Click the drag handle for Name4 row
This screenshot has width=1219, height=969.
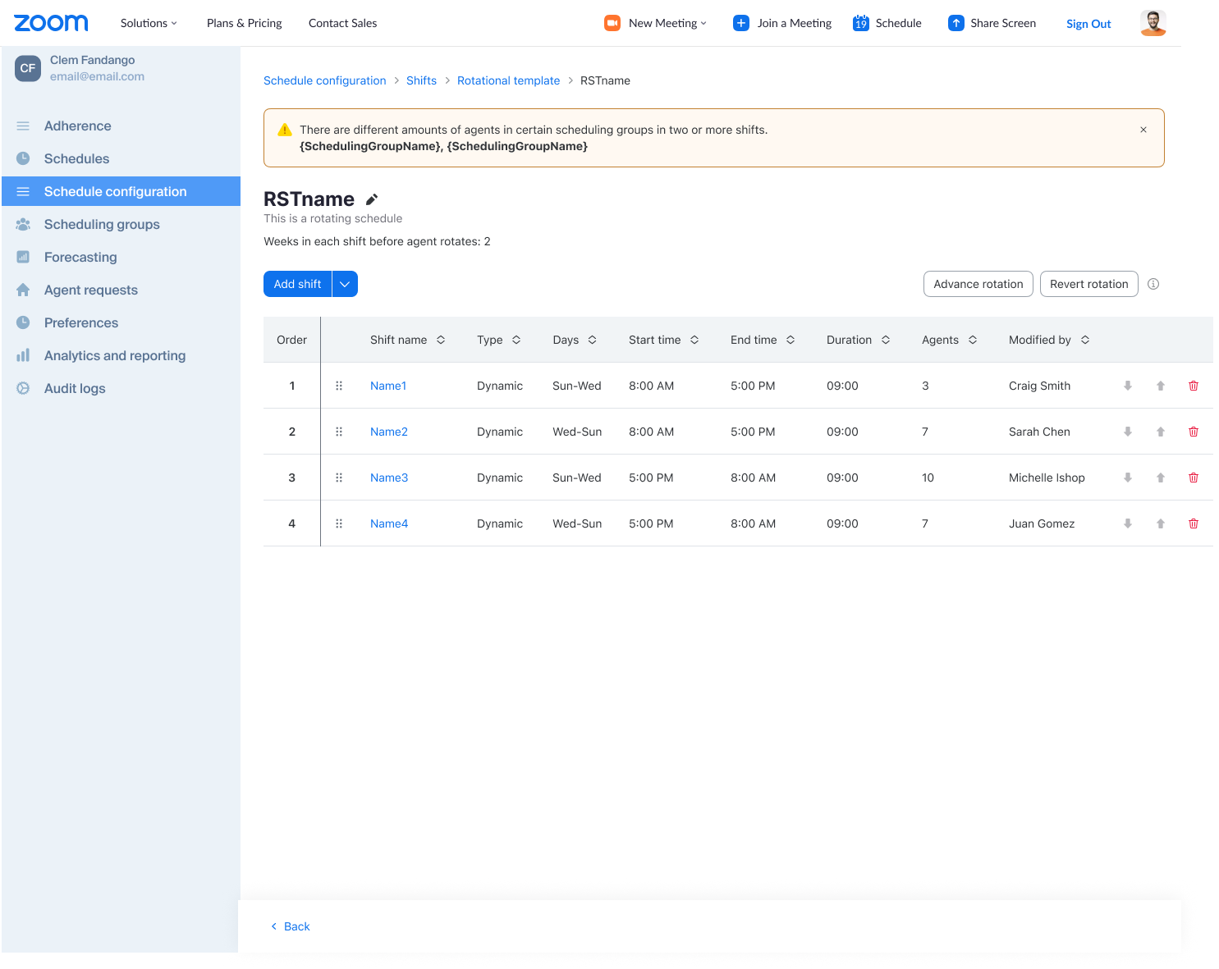[x=339, y=523]
